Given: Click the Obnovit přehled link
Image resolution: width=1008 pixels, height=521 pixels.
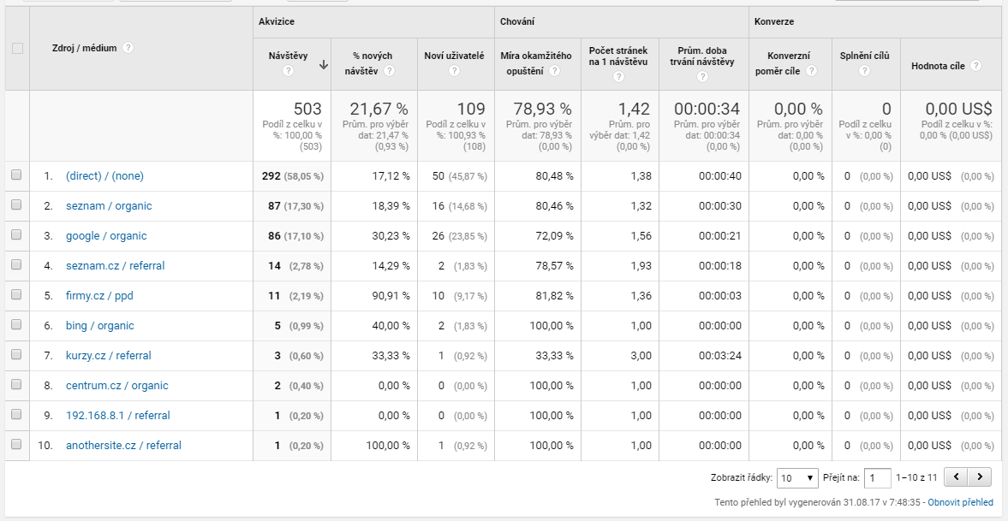Looking at the screenshot, I should tap(960, 502).
